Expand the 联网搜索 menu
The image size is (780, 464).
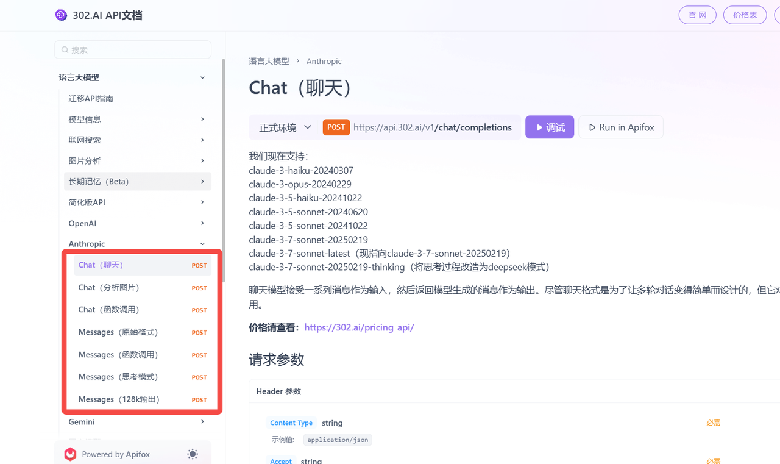pyautogui.click(x=202, y=140)
